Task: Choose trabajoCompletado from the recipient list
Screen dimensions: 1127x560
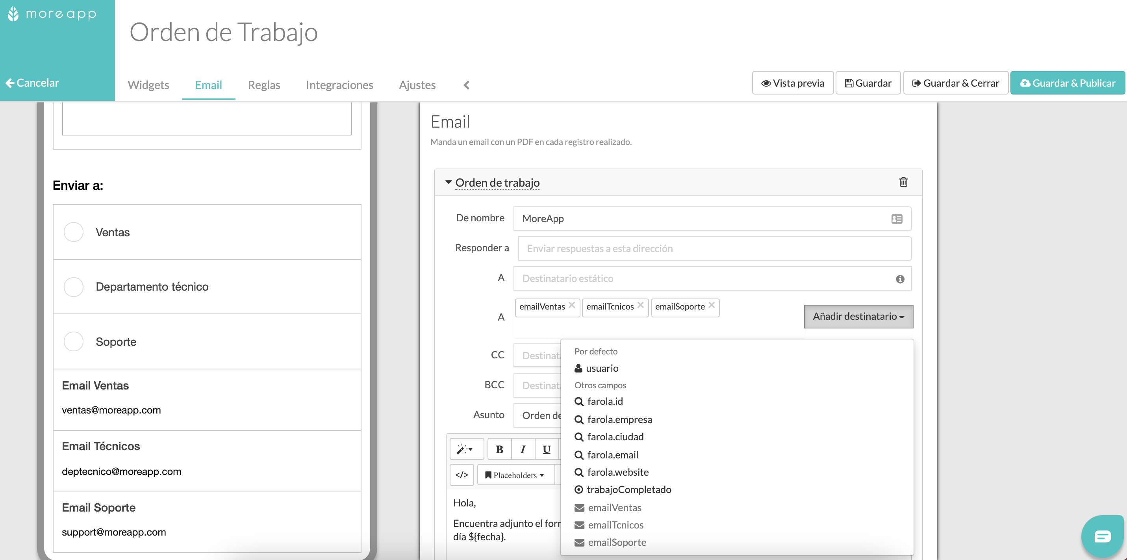Action: (736, 490)
